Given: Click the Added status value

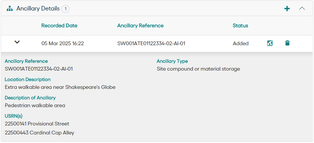Looking at the screenshot, I should 240,43.
